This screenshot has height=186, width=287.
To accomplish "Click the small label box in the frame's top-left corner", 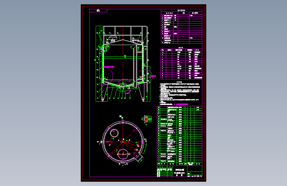I will [98, 11].
